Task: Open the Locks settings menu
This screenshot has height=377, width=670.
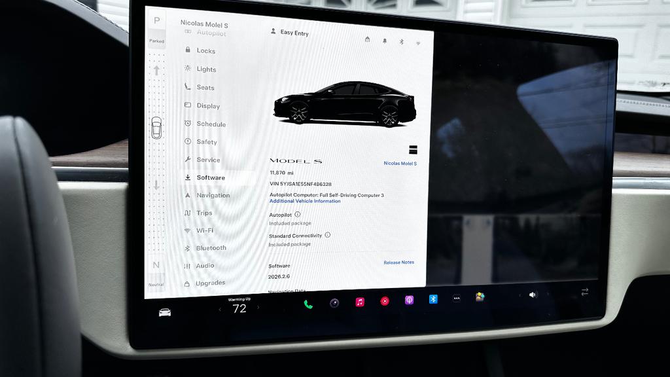Action: [x=200, y=50]
